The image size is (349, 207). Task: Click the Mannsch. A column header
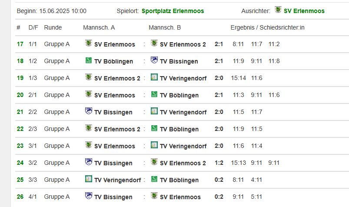(x=99, y=27)
